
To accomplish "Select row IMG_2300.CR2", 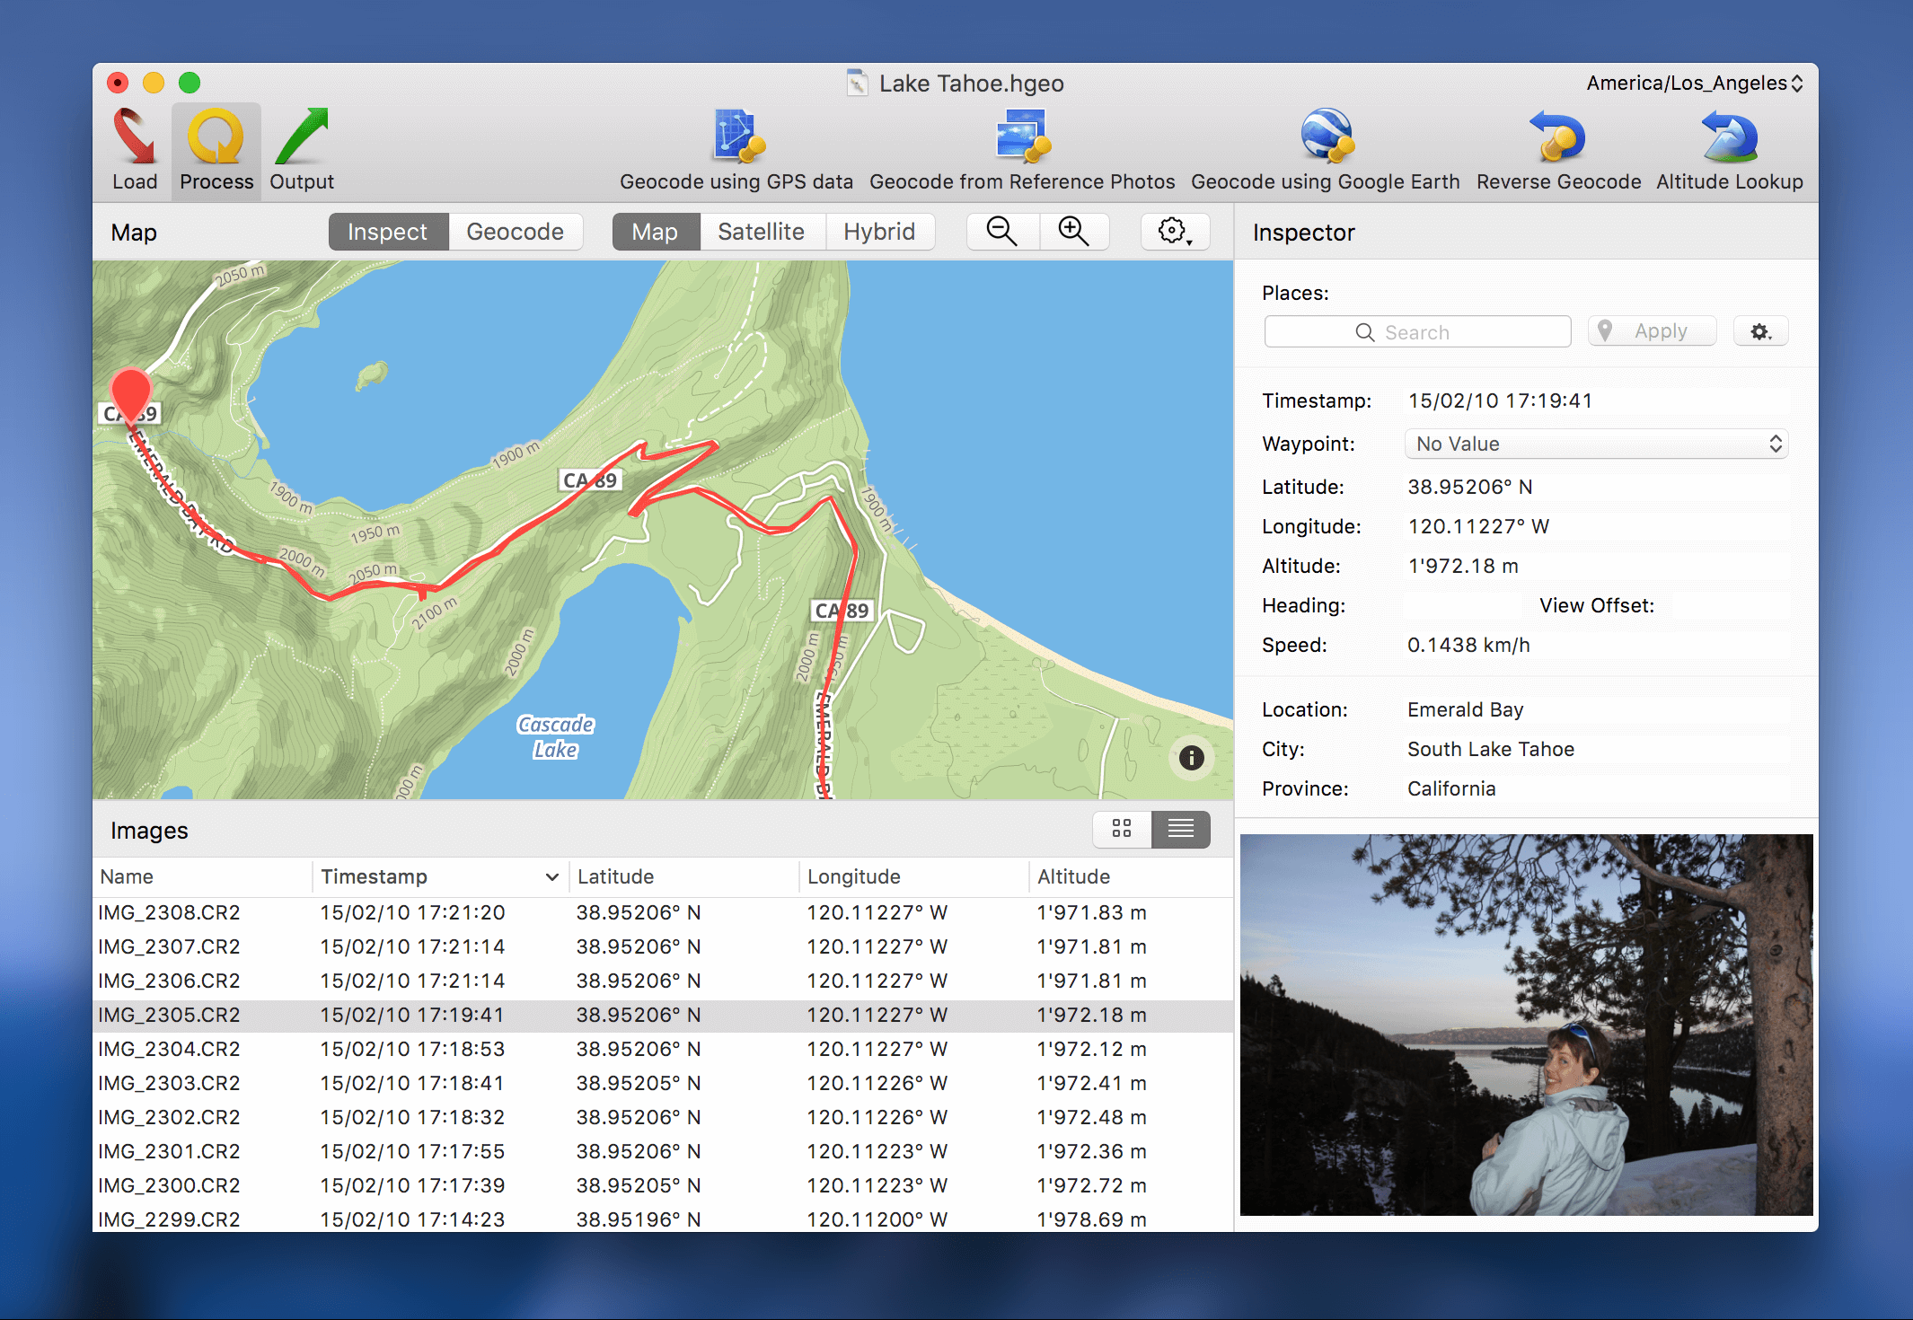I will coord(663,1186).
